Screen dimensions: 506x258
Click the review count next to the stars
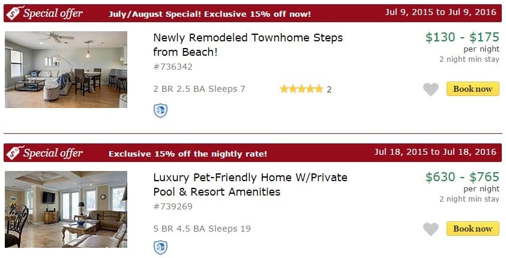(x=329, y=90)
